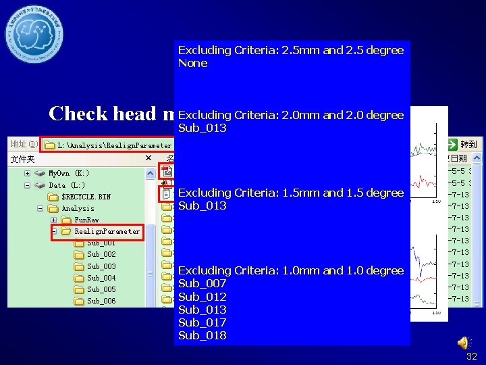Open Sub_005 folder in tree
The image size is (486, 365).
(x=101, y=289)
